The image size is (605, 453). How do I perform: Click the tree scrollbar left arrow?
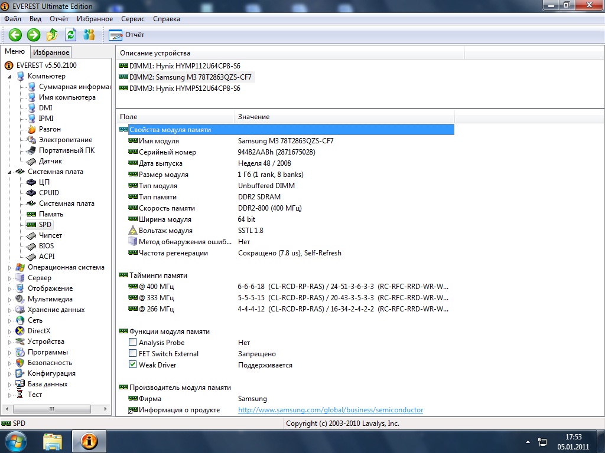pos(6,409)
